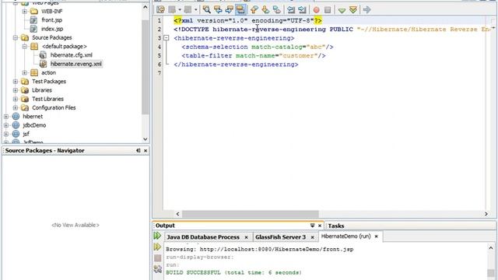Click the hibernet project globe icon

click(x=16, y=117)
